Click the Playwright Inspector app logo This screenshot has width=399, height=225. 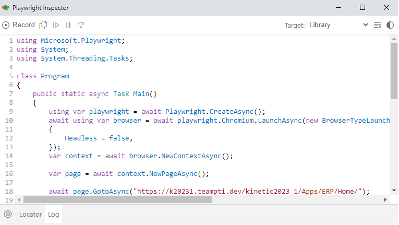(x=6, y=8)
